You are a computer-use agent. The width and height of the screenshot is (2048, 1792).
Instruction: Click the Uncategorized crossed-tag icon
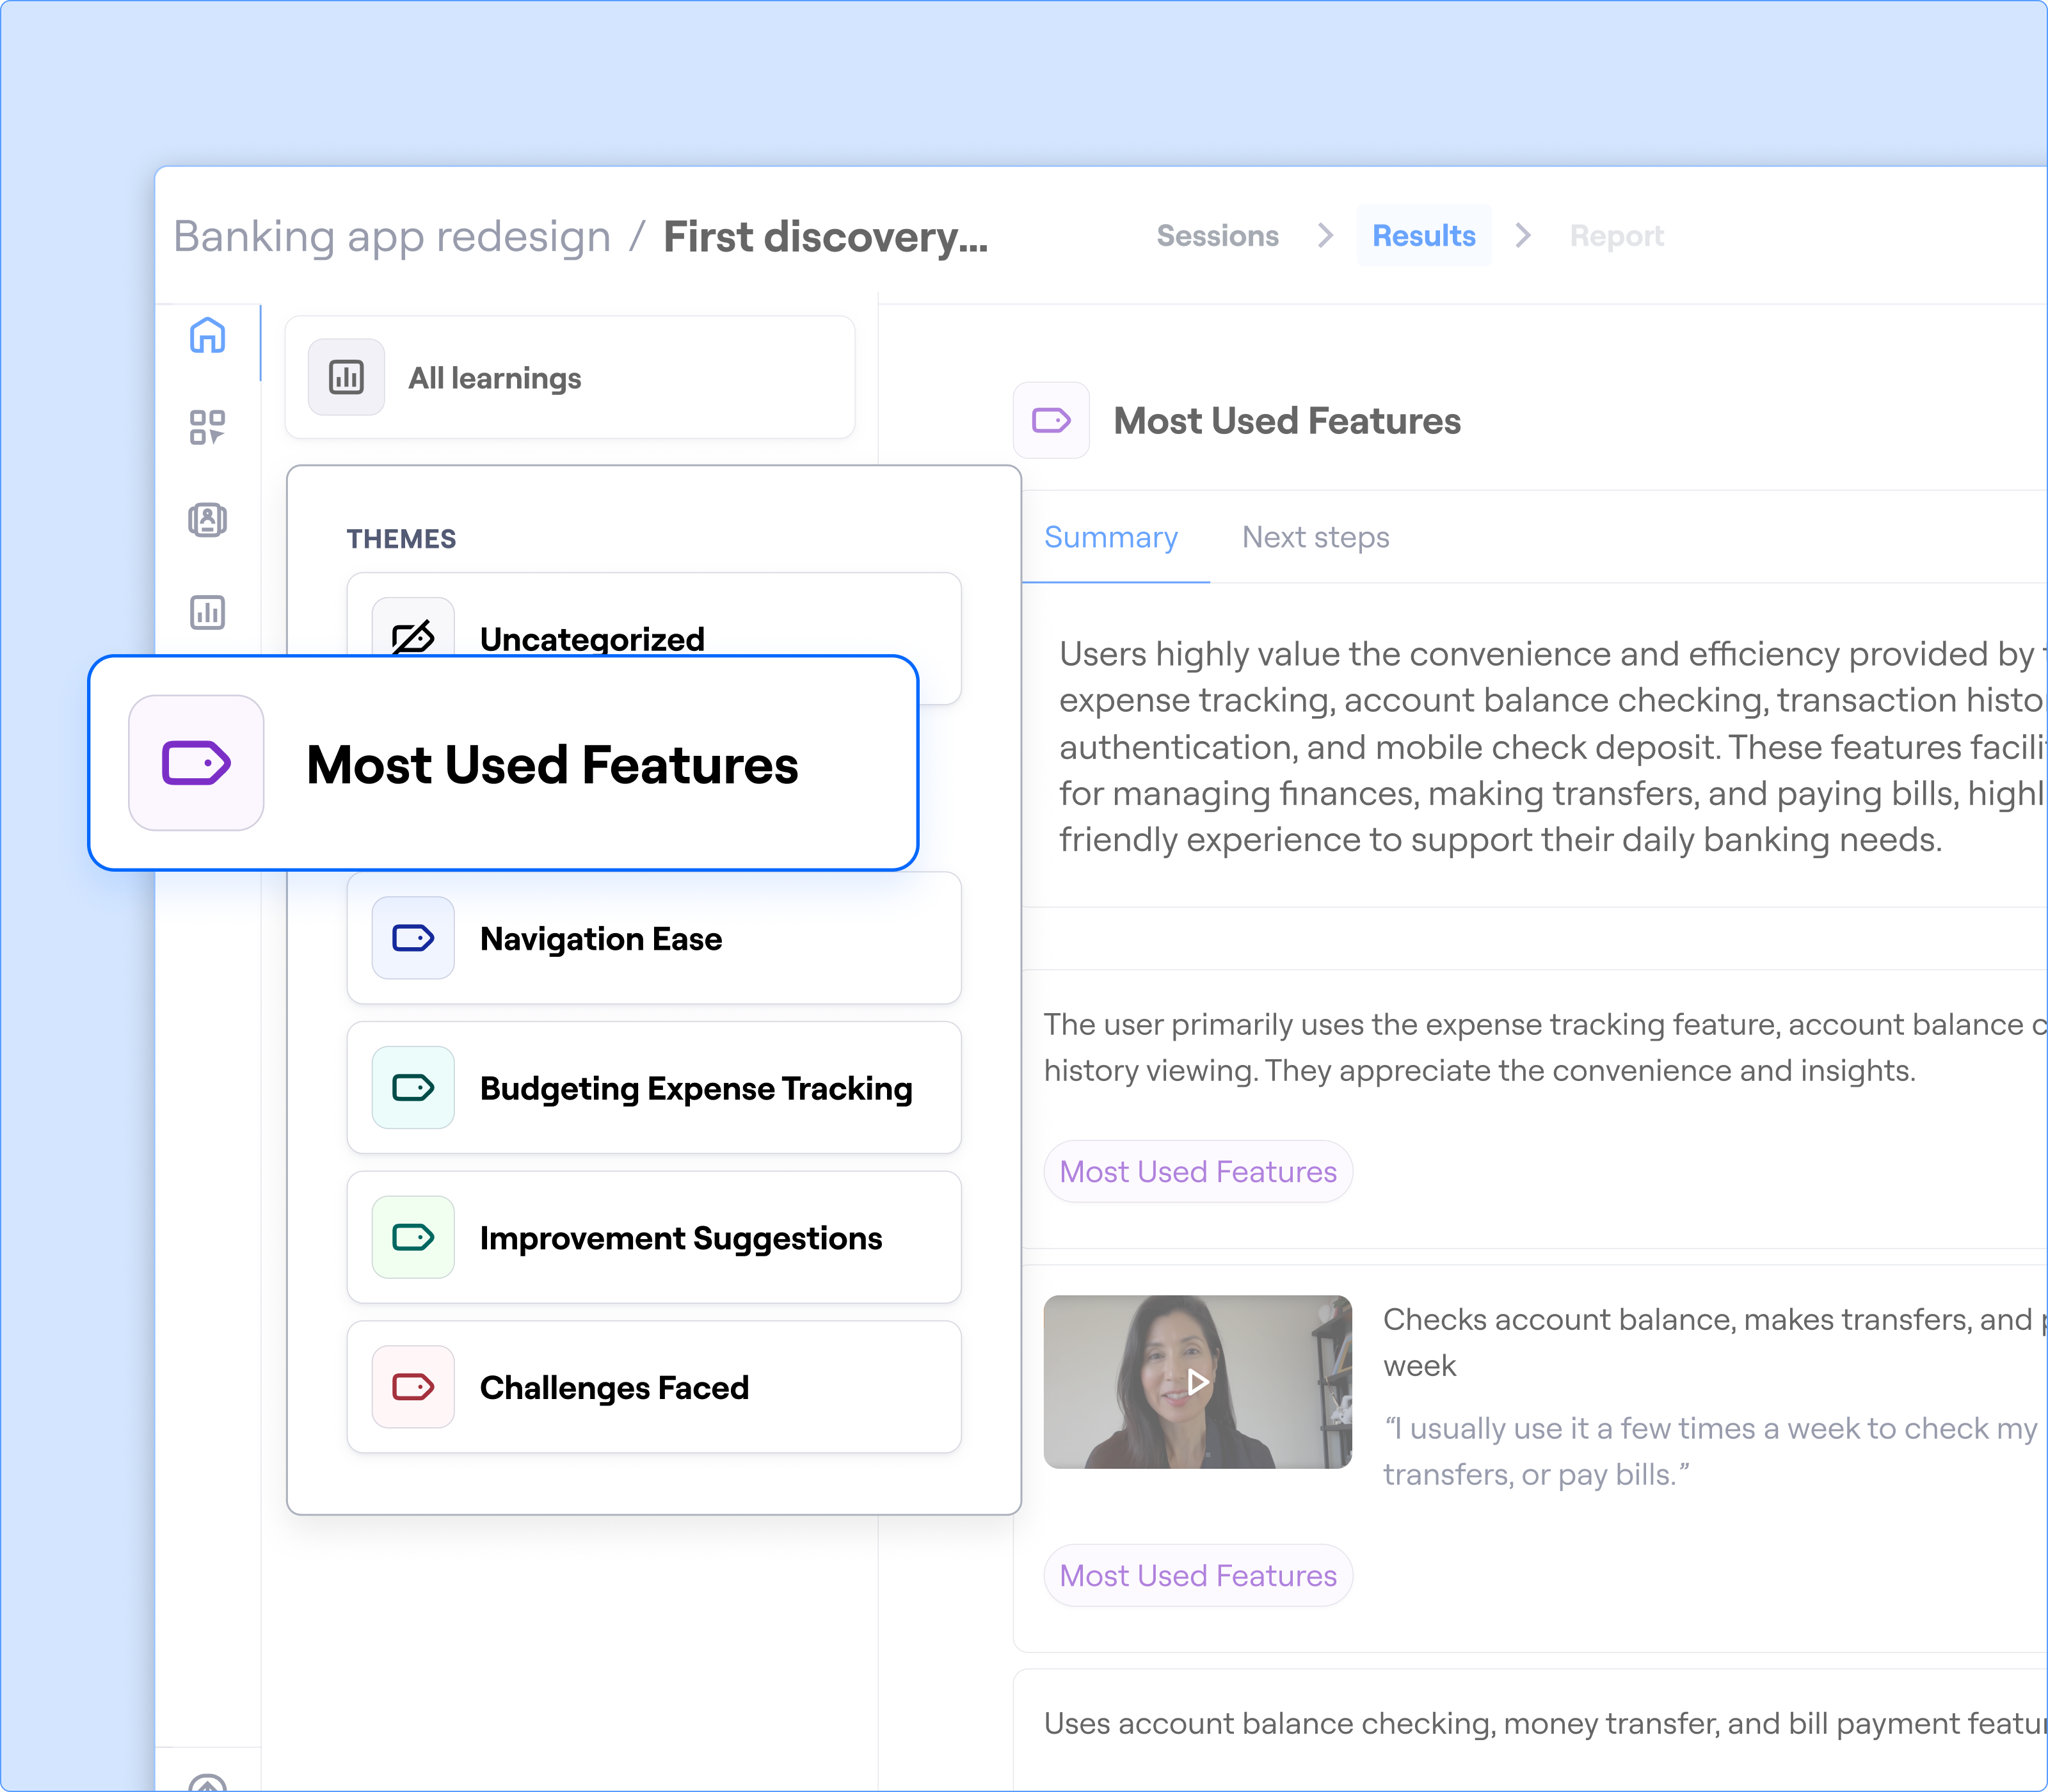click(x=413, y=635)
